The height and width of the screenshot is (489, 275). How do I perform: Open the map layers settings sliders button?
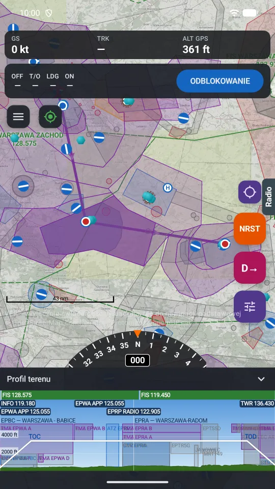click(x=250, y=307)
